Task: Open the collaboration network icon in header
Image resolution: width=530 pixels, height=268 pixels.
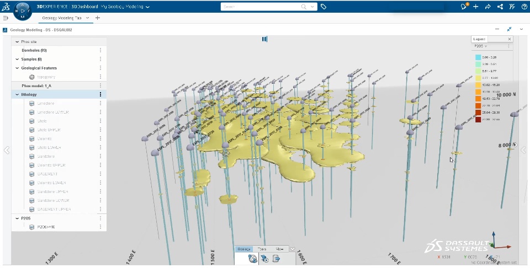Action: [x=500, y=7]
